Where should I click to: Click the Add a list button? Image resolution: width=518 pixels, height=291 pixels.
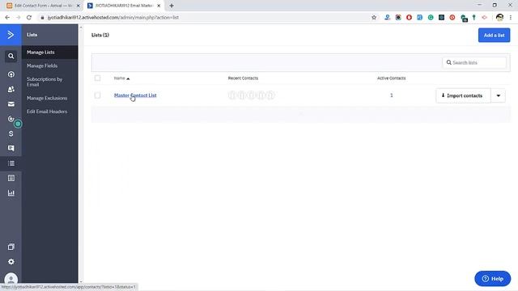[494, 36]
